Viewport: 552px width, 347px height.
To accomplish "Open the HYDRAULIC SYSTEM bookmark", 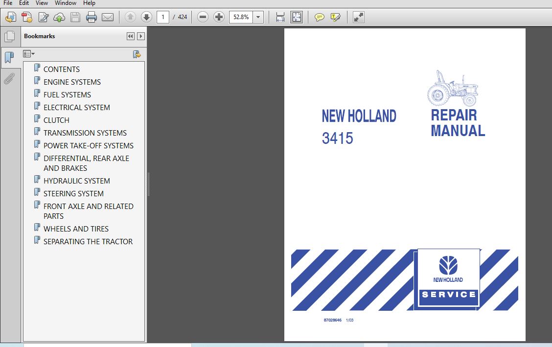I will tap(77, 181).
